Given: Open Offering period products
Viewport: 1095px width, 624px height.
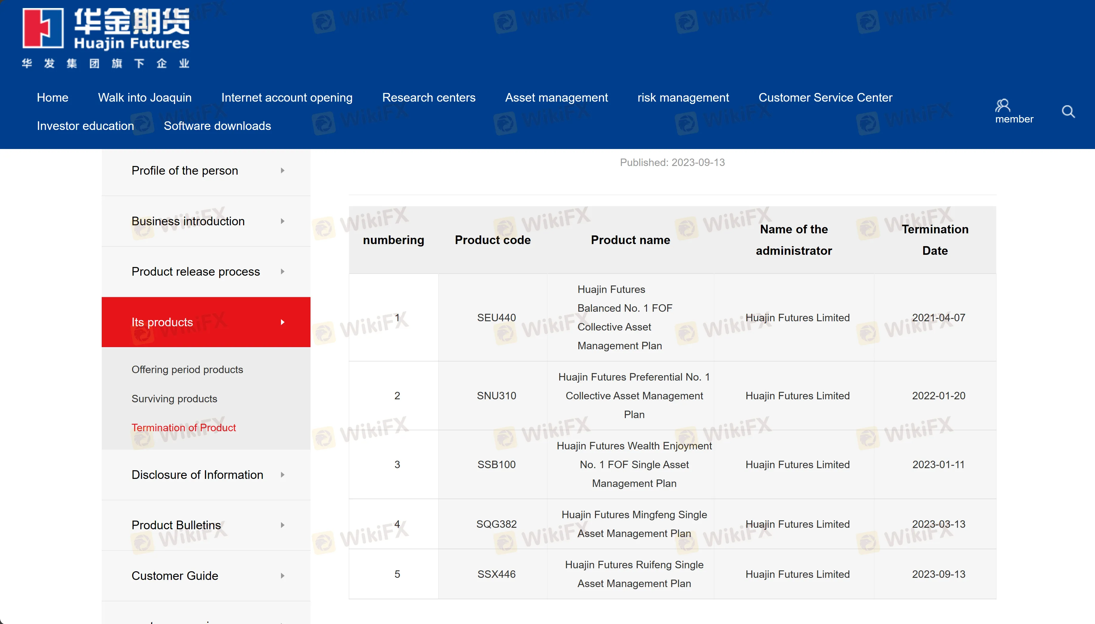Looking at the screenshot, I should [x=187, y=370].
